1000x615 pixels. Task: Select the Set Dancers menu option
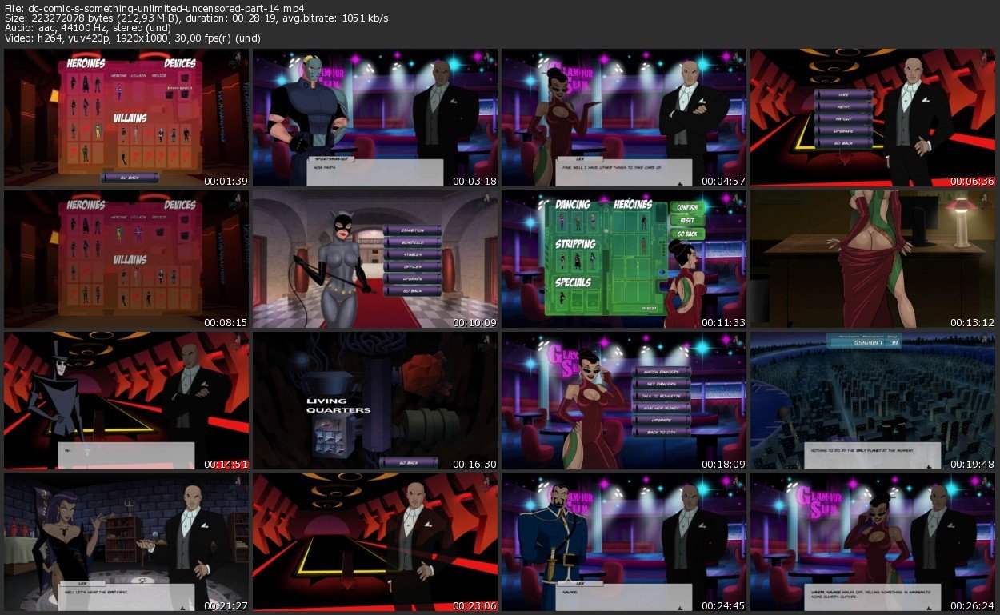click(x=661, y=384)
